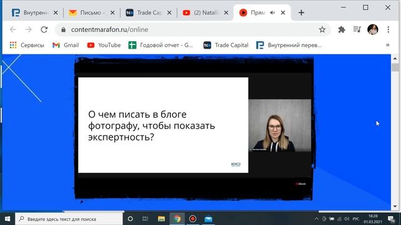Open the volume control in tray
Screen dimensions: 401x225
pyautogui.click(x=346, y=219)
